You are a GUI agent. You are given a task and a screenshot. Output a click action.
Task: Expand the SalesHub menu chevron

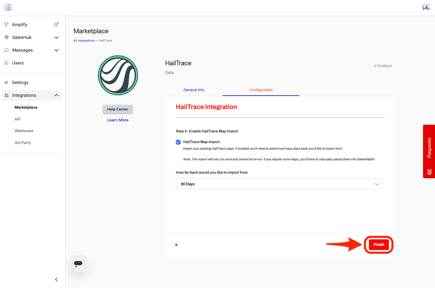pos(56,37)
